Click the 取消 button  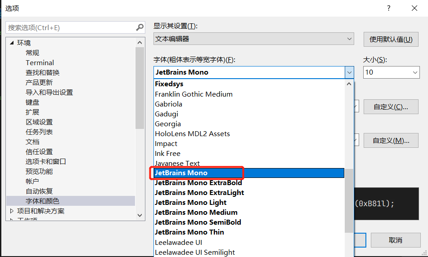tap(396, 240)
